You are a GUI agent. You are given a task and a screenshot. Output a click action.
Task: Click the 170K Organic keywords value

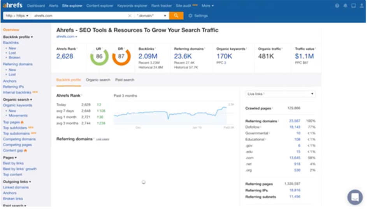click(224, 56)
